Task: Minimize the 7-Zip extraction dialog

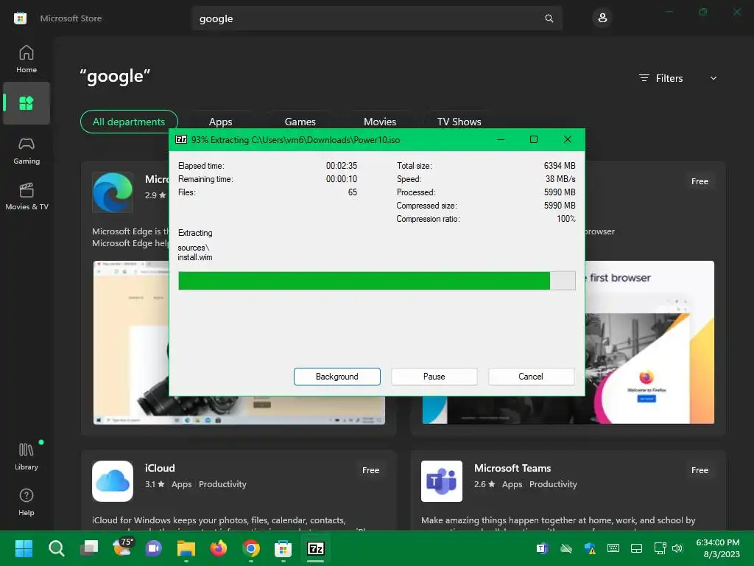Action: [x=501, y=139]
